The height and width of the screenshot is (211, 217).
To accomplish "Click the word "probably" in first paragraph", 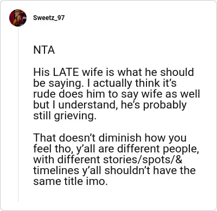I will [164, 105].
